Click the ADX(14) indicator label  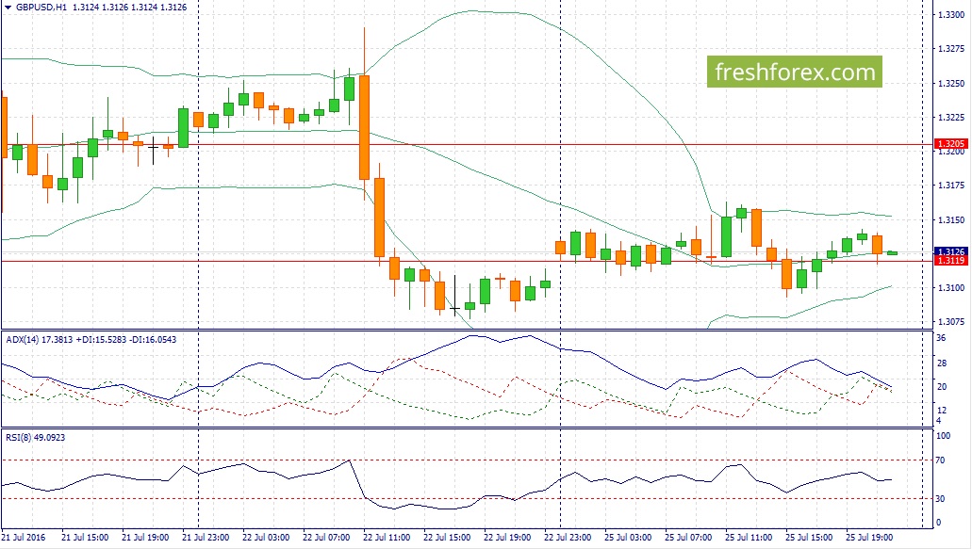23,340
